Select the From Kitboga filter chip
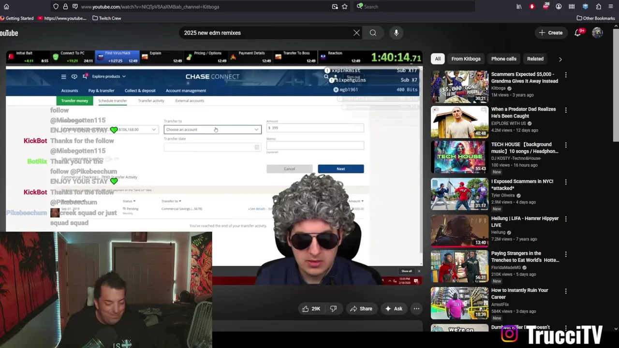Screen dimensions: 619x348 466,59
